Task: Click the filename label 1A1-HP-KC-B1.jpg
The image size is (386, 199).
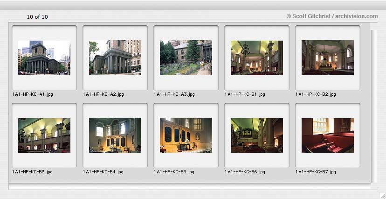Action: click(245, 94)
